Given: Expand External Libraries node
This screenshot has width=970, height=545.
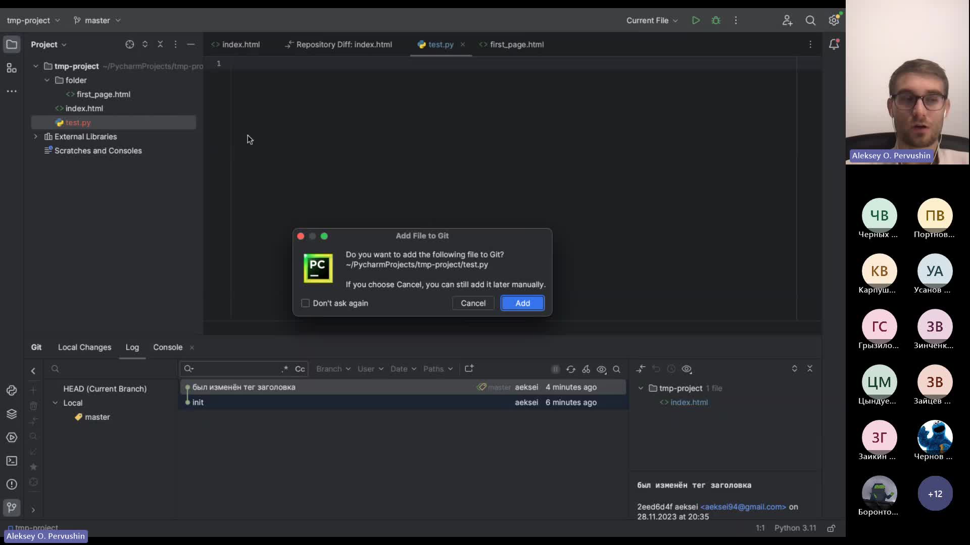Looking at the screenshot, I should pyautogui.click(x=36, y=137).
